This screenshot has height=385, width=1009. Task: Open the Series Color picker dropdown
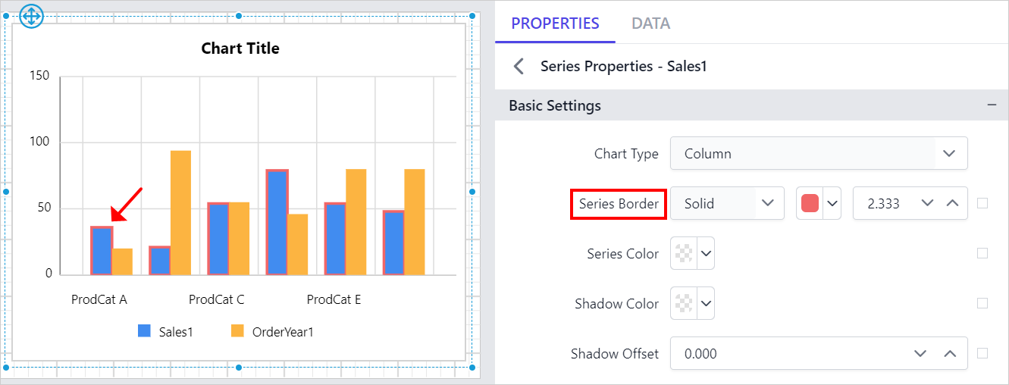pyautogui.click(x=706, y=253)
